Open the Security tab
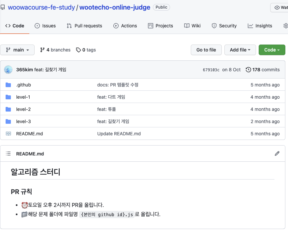The image size is (288, 233). click(224, 26)
